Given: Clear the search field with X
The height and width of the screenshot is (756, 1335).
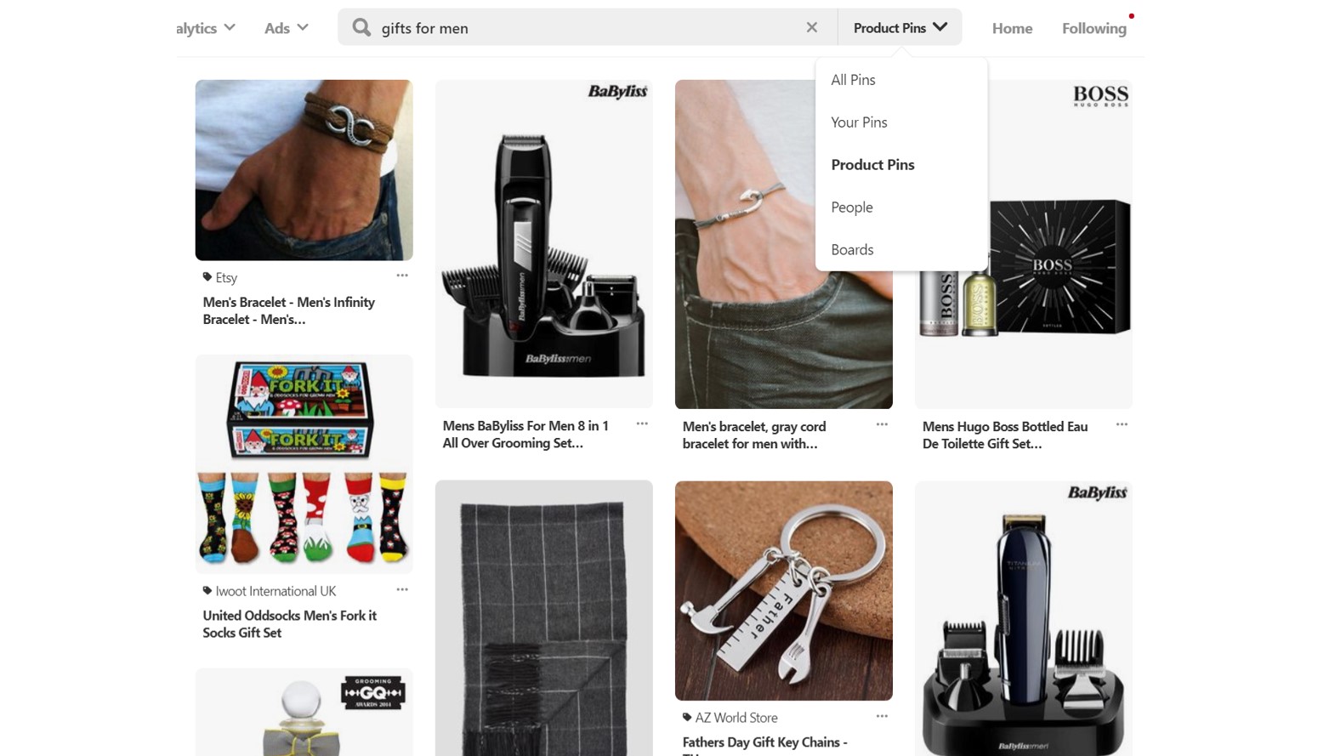Looking at the screenshot, I should [x=812, y=27].
